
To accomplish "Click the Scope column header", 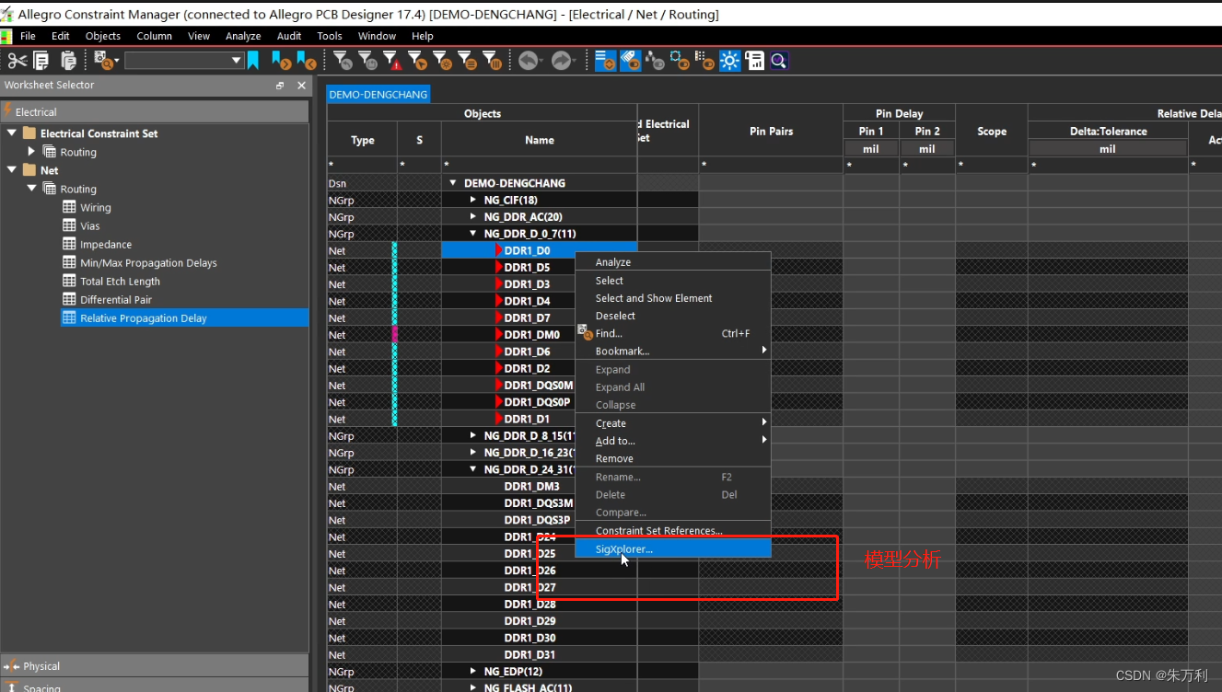I will (x=992, y=131).
